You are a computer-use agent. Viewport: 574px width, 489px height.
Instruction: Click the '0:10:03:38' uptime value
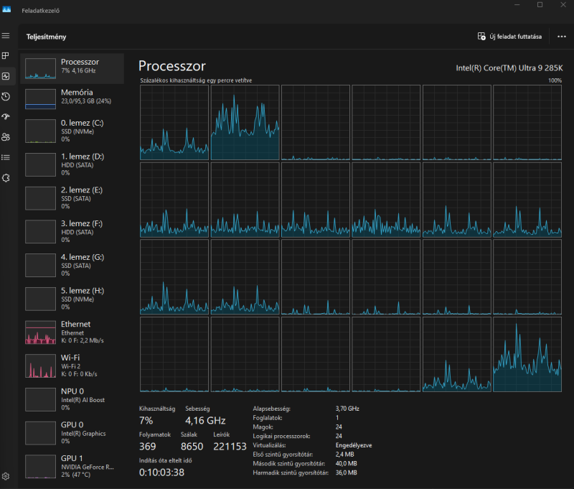click(x=162, y=472)
